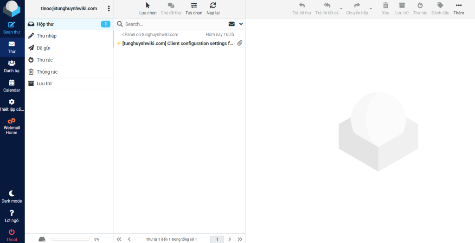
Task: Click the 0% quota text
Action: 96,239
